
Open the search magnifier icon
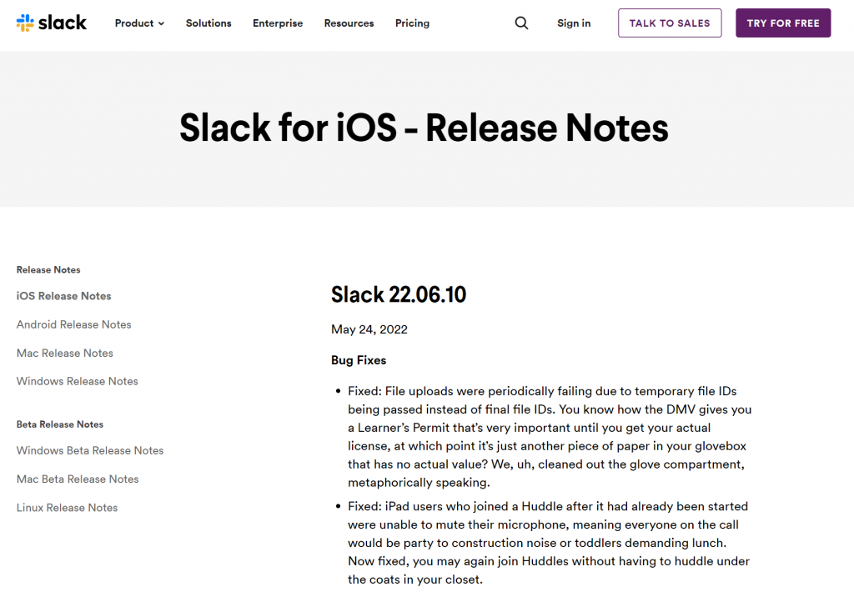tap(521, 23)
